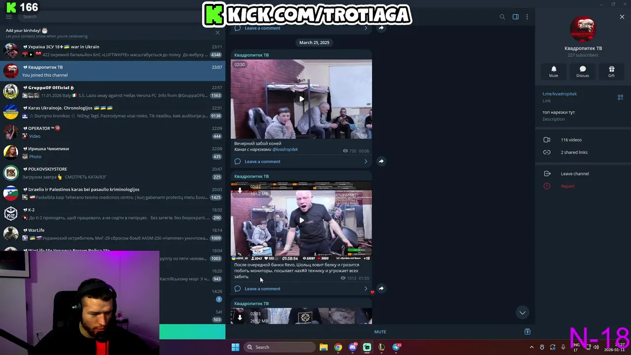The image size is (631, 355).
Task: Launch Google Chrome from taskbar
Action: [338, 347]
